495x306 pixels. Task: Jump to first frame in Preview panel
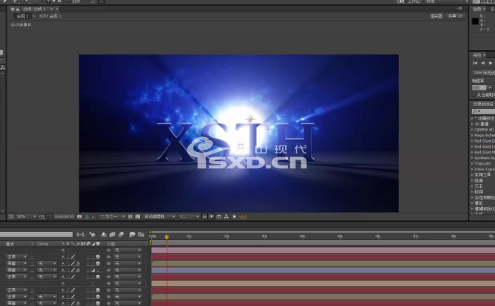coord(475,63)
